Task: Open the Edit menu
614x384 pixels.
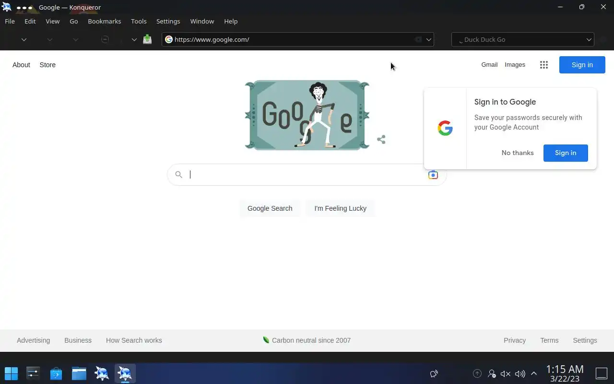Action: [30, 21]
